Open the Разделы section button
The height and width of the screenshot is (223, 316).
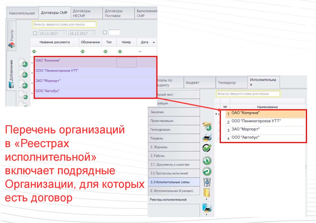click(x=174, y=138)
